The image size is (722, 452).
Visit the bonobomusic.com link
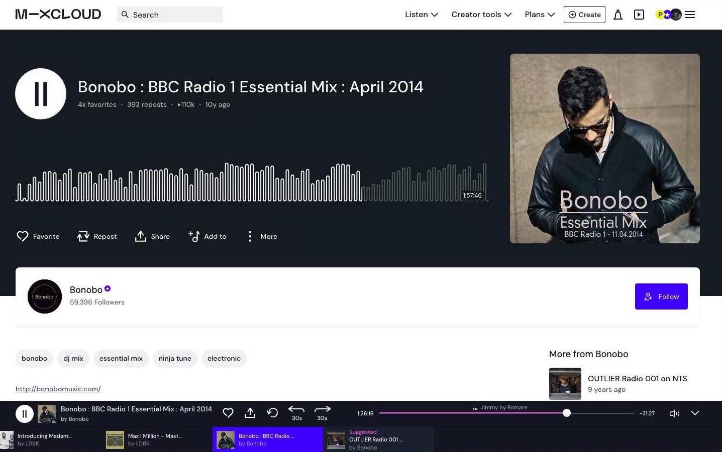coord(58,389)
